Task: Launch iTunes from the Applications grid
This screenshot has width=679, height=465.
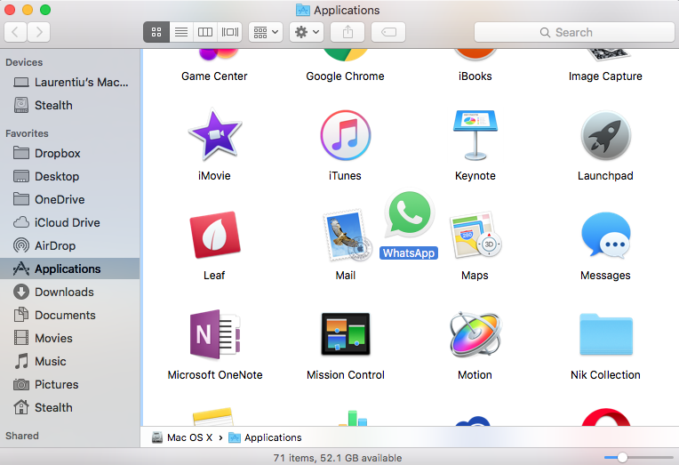Action: pyautogui.click(x=345, y=136)
